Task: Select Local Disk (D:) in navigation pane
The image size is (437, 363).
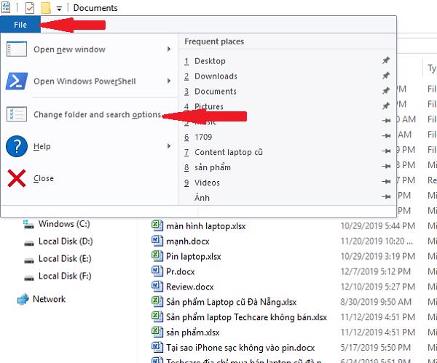Action: (x=66, y=242)
